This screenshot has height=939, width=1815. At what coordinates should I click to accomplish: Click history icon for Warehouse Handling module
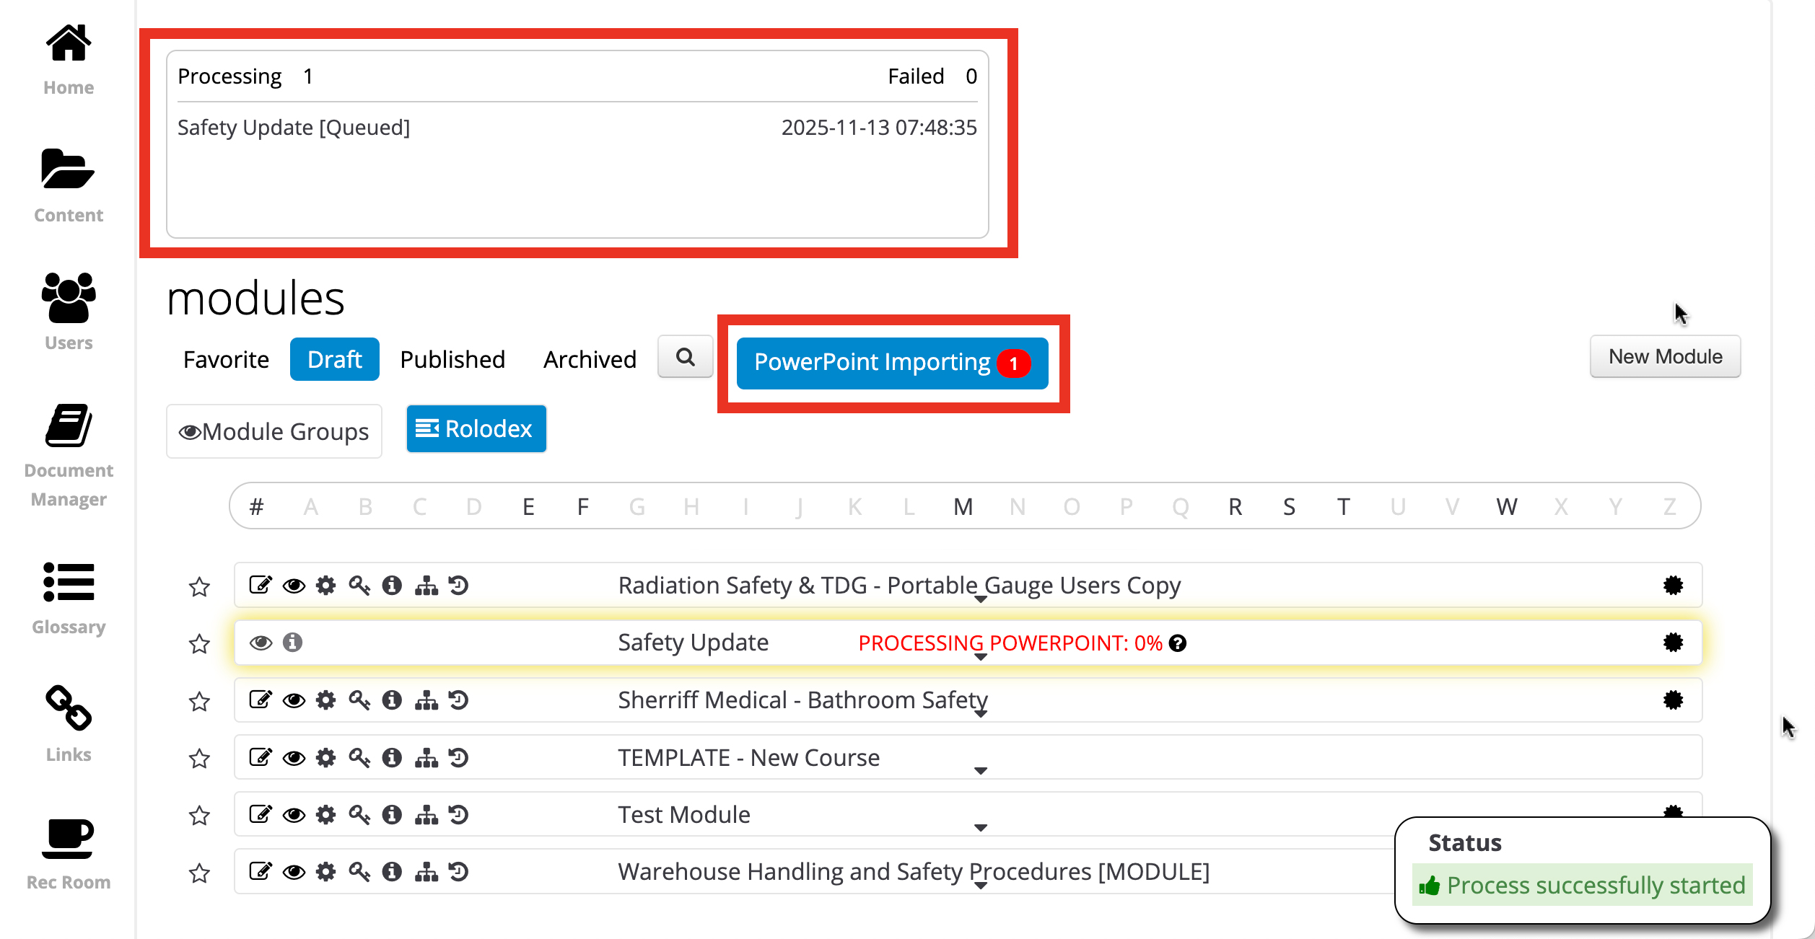[459, 872]
